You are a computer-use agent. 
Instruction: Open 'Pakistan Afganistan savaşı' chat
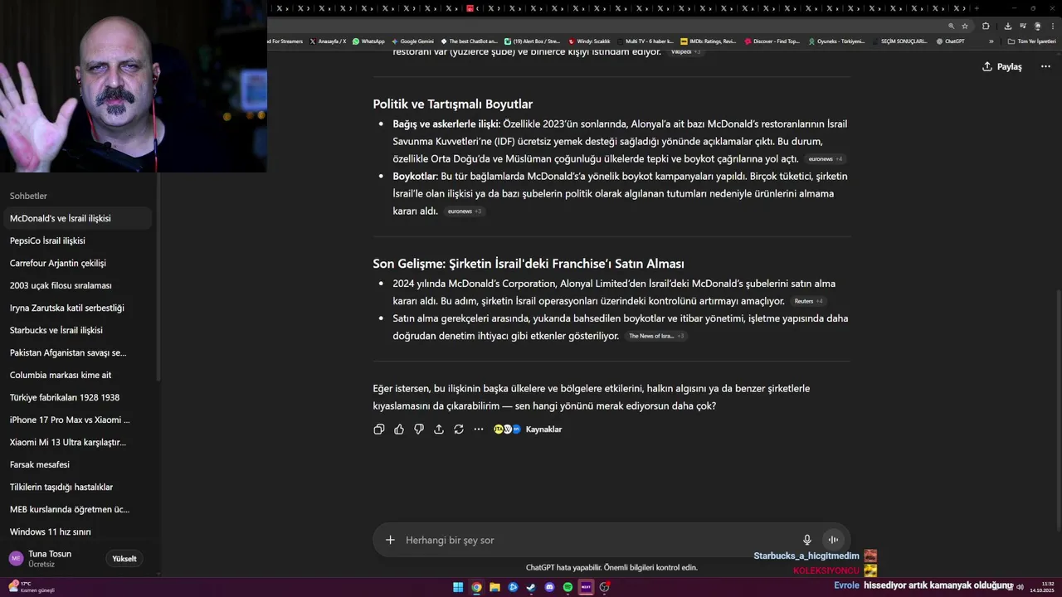point(76,352)
